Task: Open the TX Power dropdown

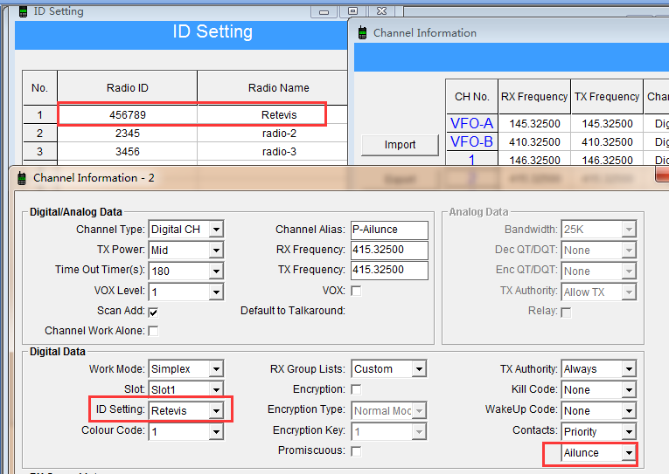Action: (215, 250)
